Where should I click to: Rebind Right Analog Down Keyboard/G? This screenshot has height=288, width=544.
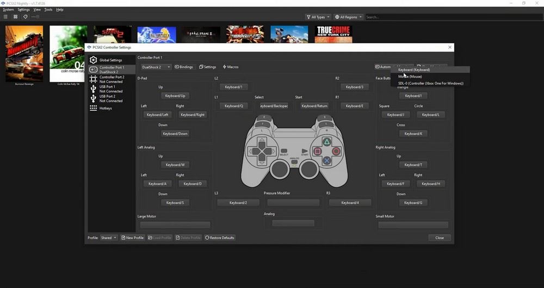pos(413,203)
